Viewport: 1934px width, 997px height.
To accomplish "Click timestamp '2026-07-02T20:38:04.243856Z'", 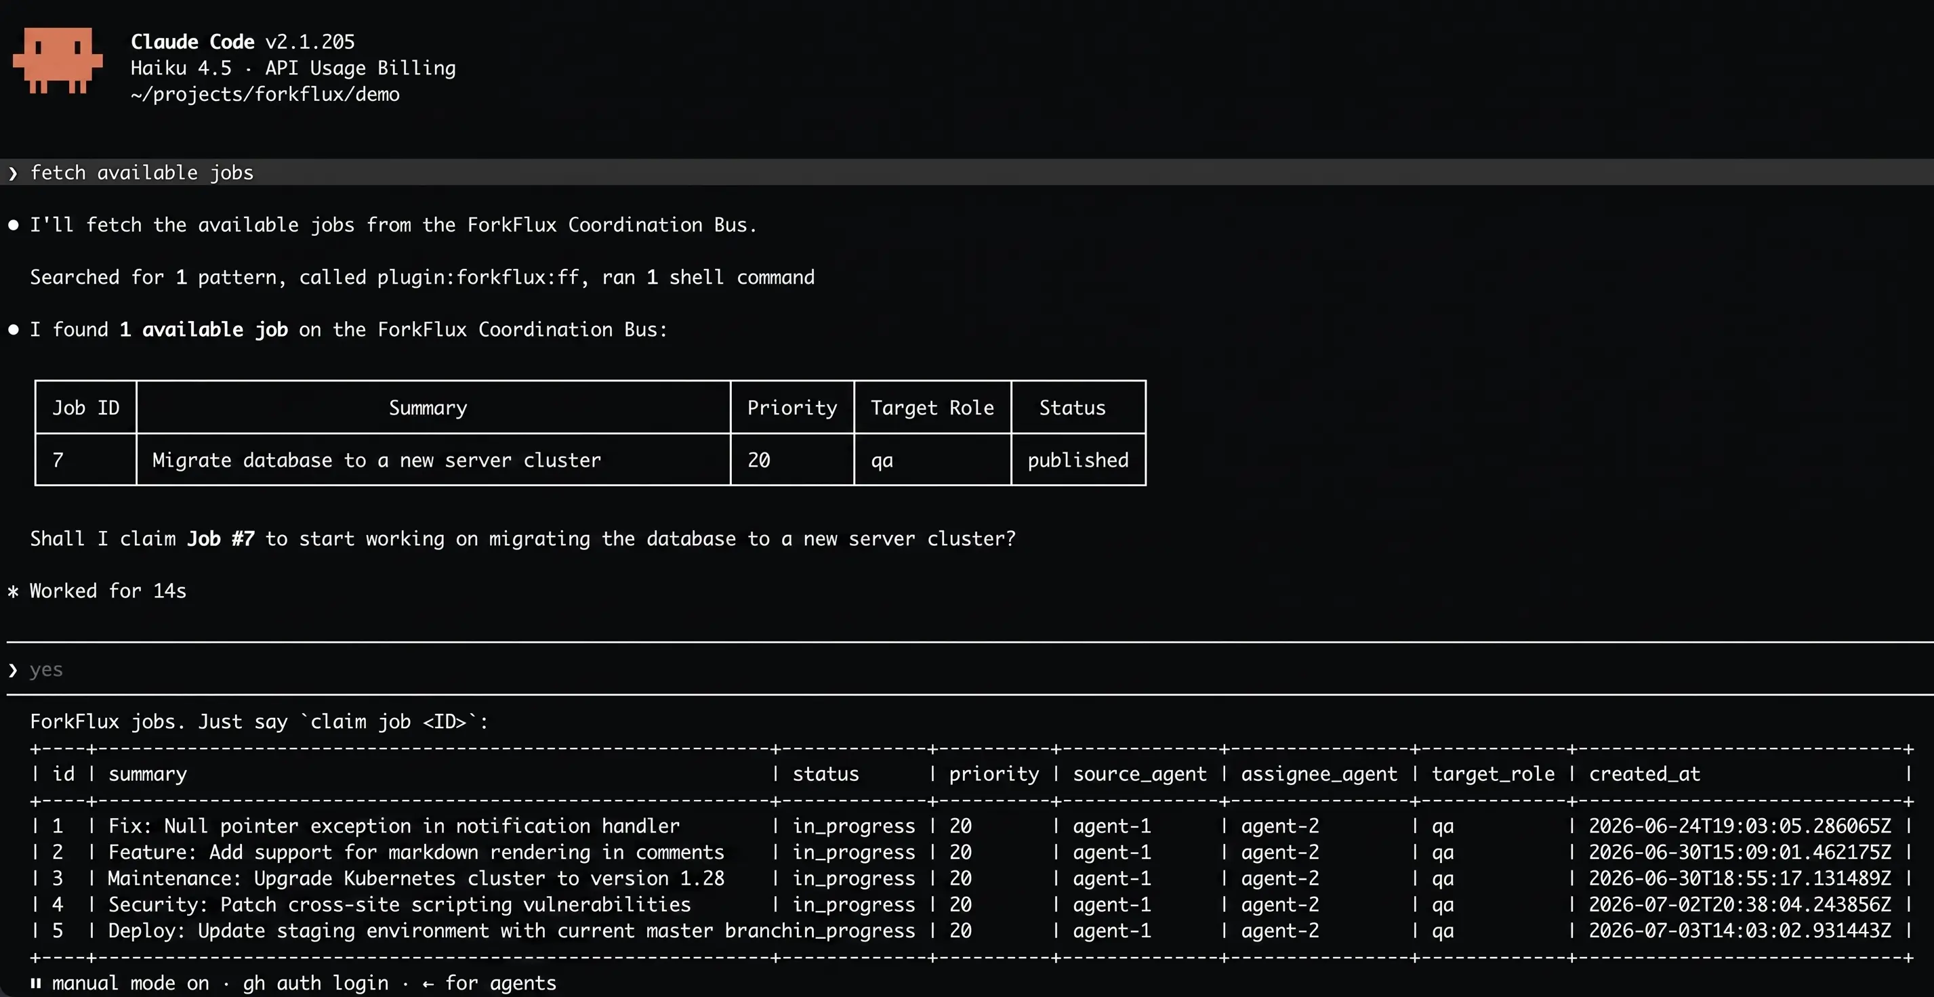I will pos(1740,904).
